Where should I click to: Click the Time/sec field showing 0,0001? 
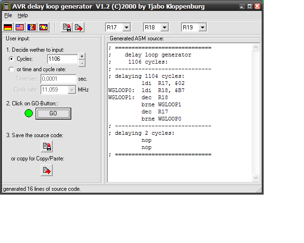click(58, 79)
